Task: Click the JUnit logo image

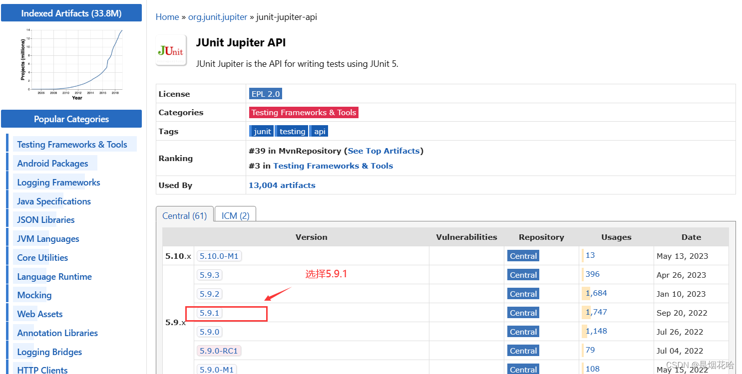Action: pos(171,50)
